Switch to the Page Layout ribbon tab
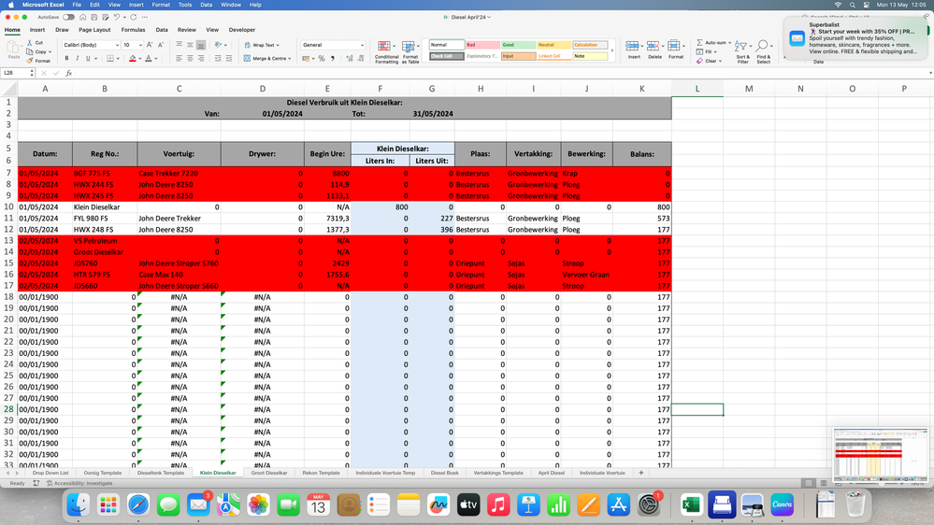Viewport: 934px width, 525px height. [94, 30]
